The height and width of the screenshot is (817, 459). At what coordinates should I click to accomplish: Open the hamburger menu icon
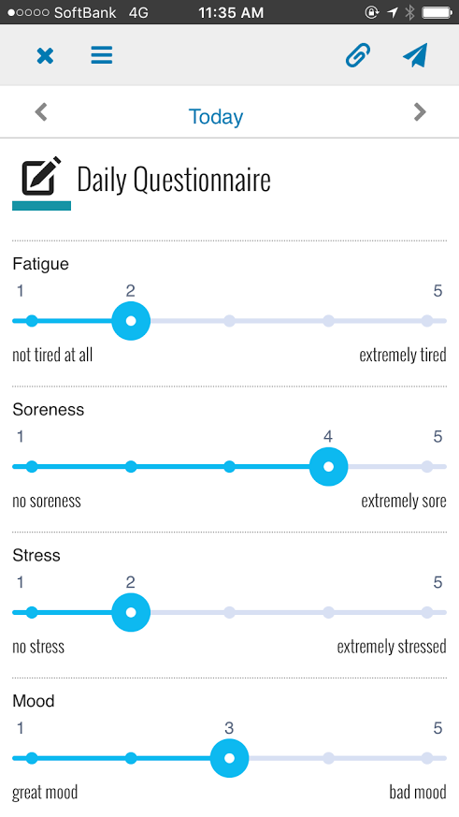tap(102, 54)
